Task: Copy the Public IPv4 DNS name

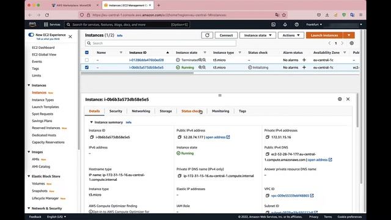Action: pos(268,154)
